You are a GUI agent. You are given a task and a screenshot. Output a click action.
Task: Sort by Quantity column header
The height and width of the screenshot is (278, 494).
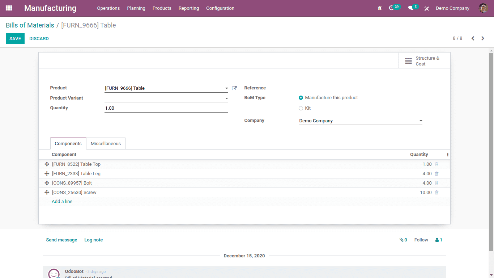[419, 155]
